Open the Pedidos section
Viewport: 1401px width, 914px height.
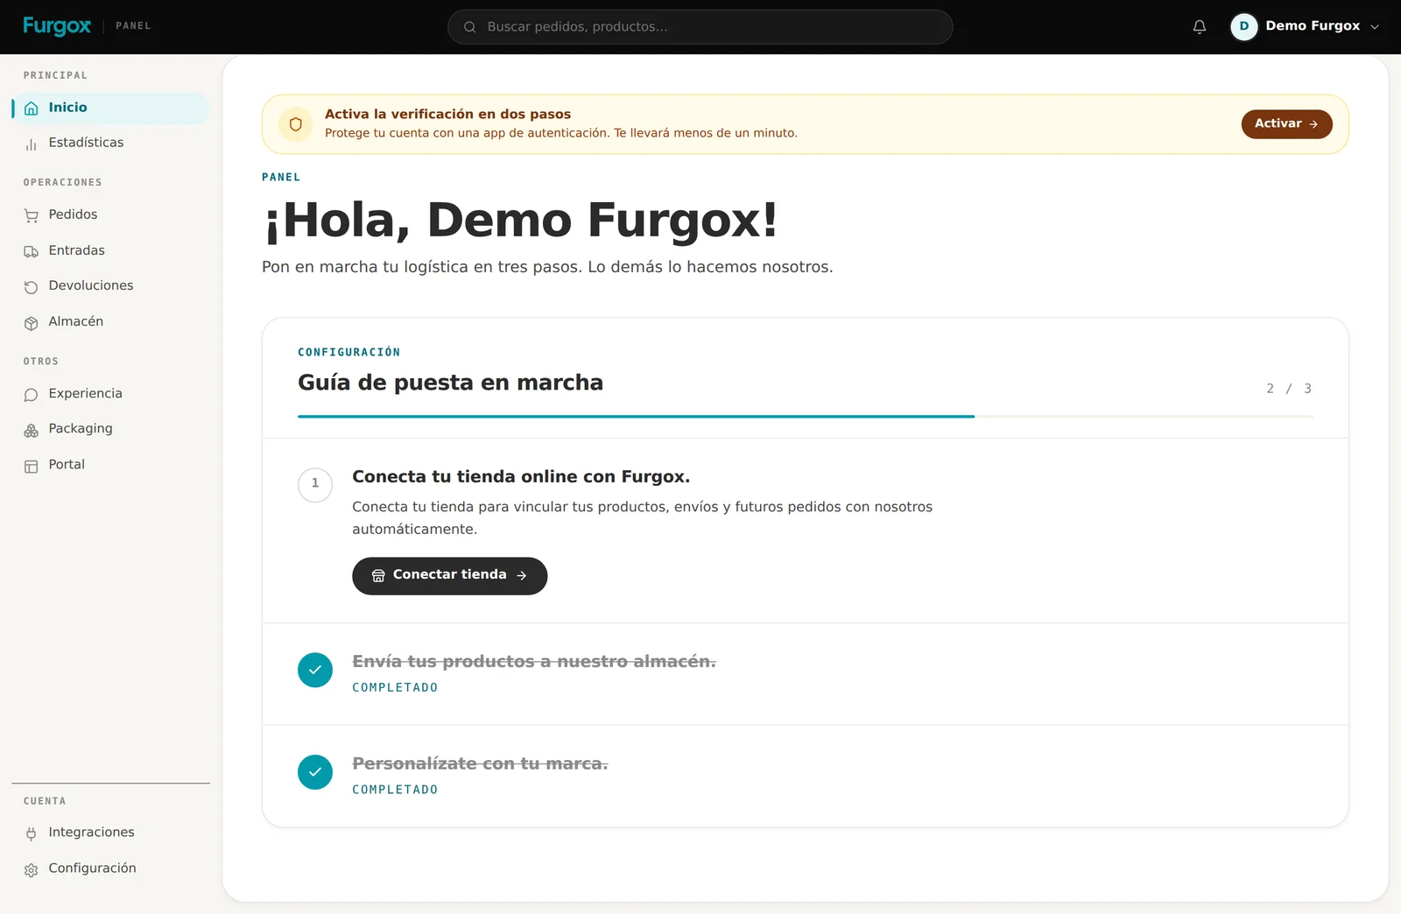(110, 214)
